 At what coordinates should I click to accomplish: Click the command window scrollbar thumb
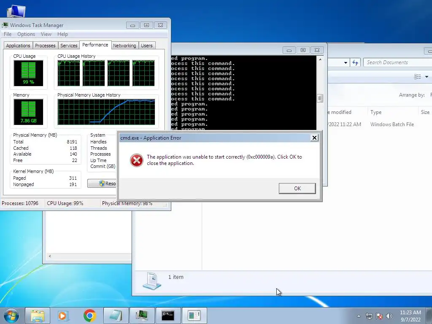(x=320, y=98)
